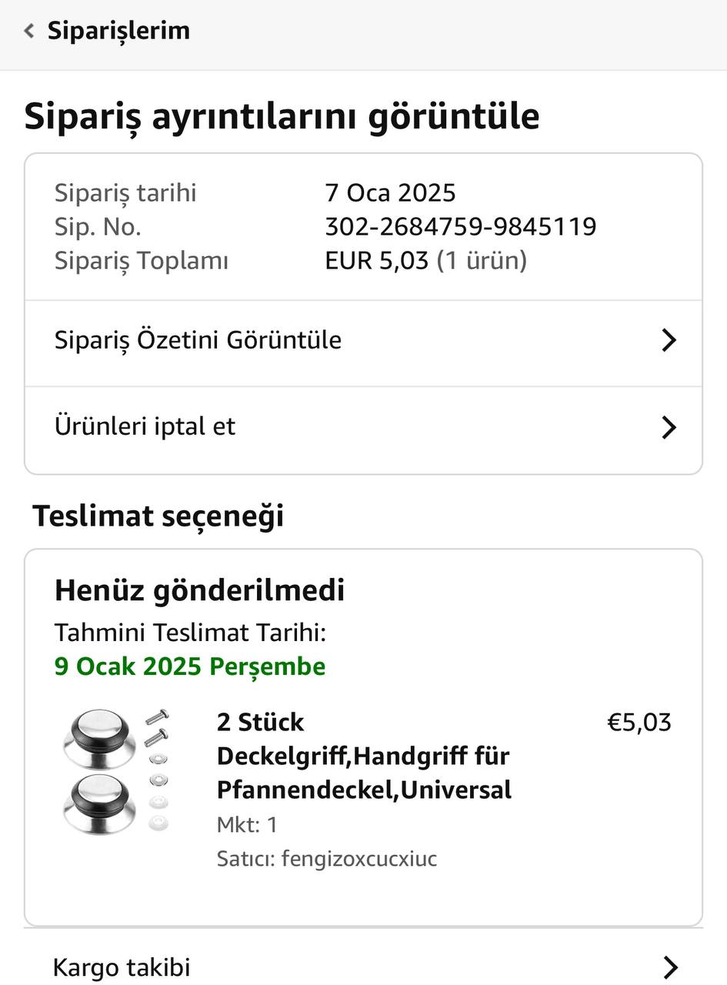Click the chevron next to Kargo takibi
Viewport: 727px width, 985px height.
(670, 967)
